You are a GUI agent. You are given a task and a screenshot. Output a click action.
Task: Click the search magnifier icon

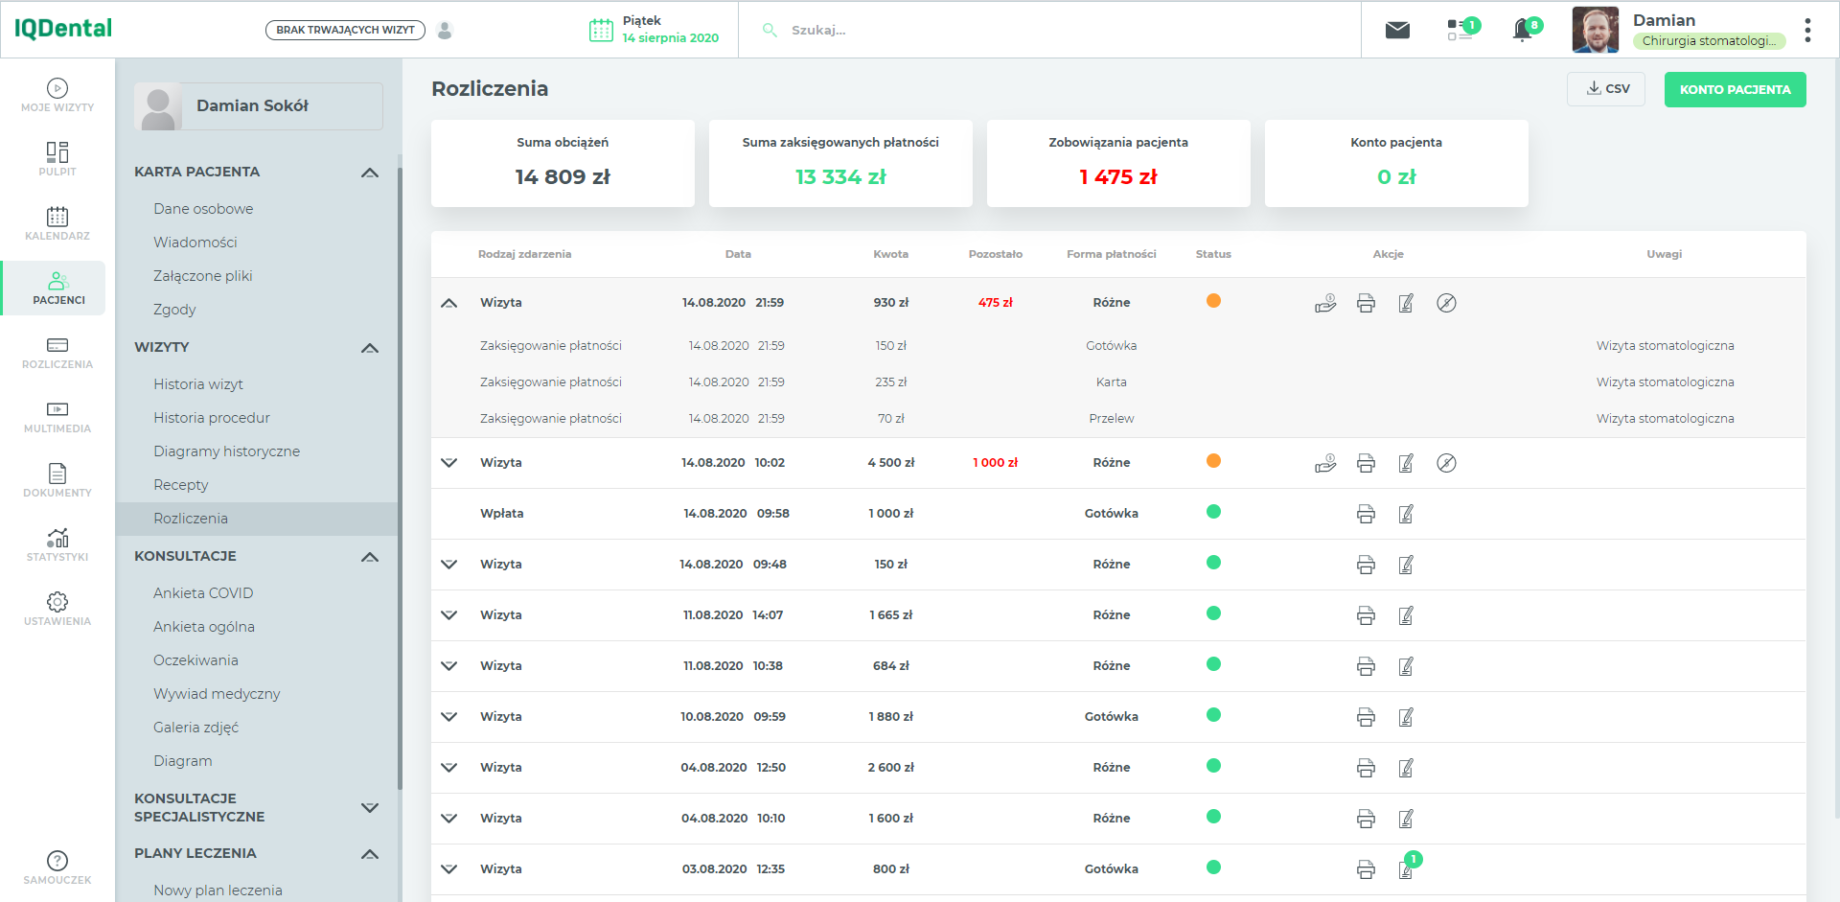pos(769,30)
